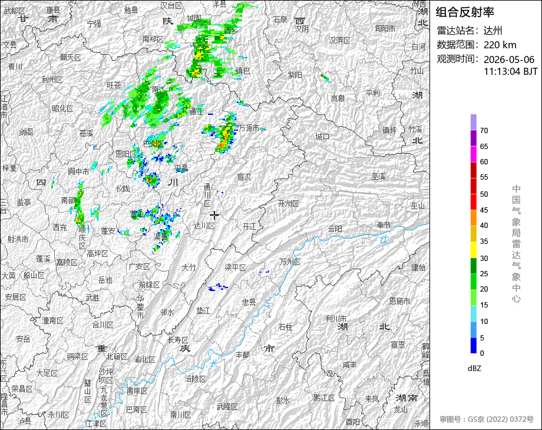Click the map approval number 审图号 text

487,419
